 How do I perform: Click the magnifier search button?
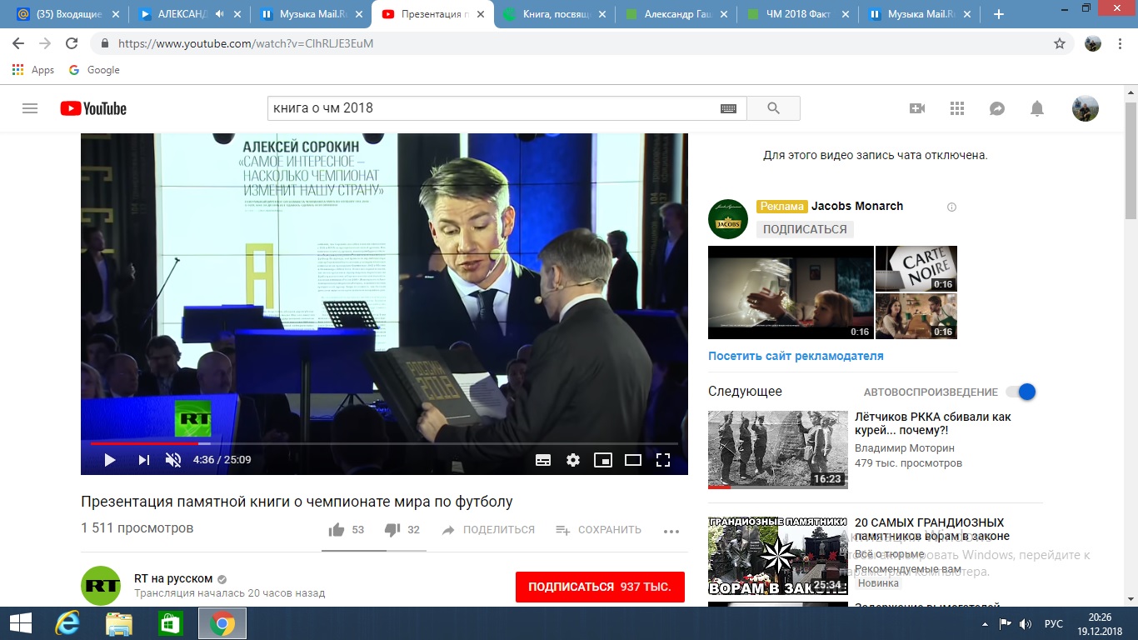click(x=773, y=108)
